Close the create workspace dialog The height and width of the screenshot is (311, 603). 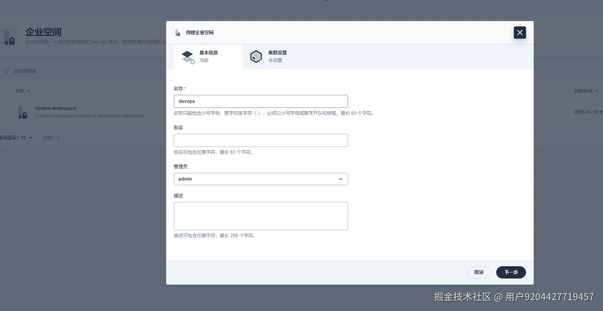pyautogui.click(x=520, y=33)
